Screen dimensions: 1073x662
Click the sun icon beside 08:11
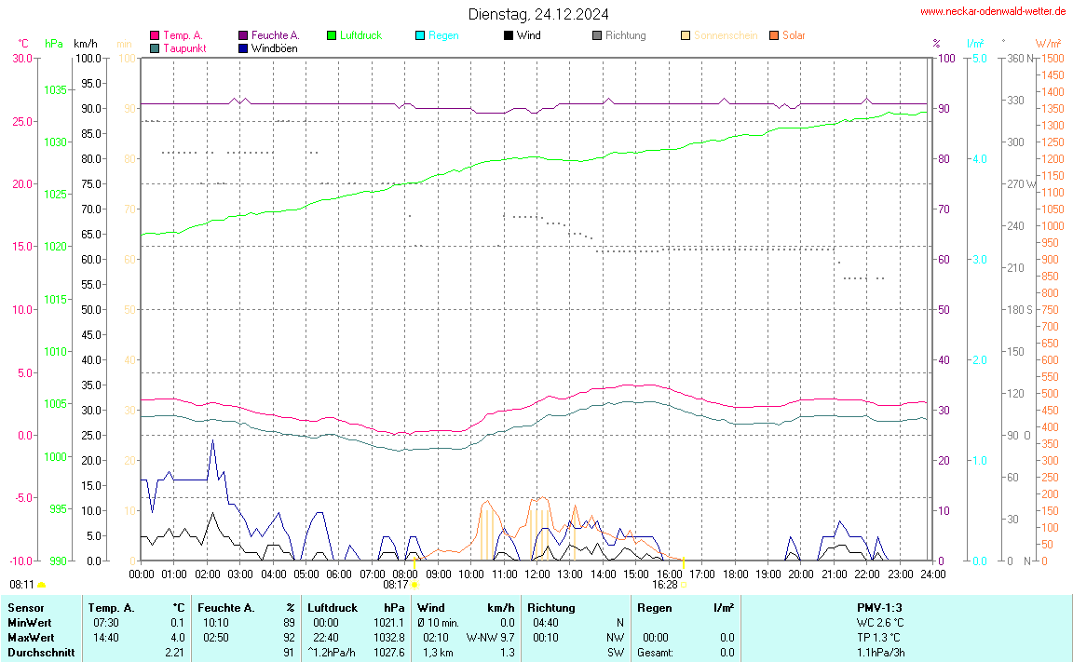pos(41,585)
